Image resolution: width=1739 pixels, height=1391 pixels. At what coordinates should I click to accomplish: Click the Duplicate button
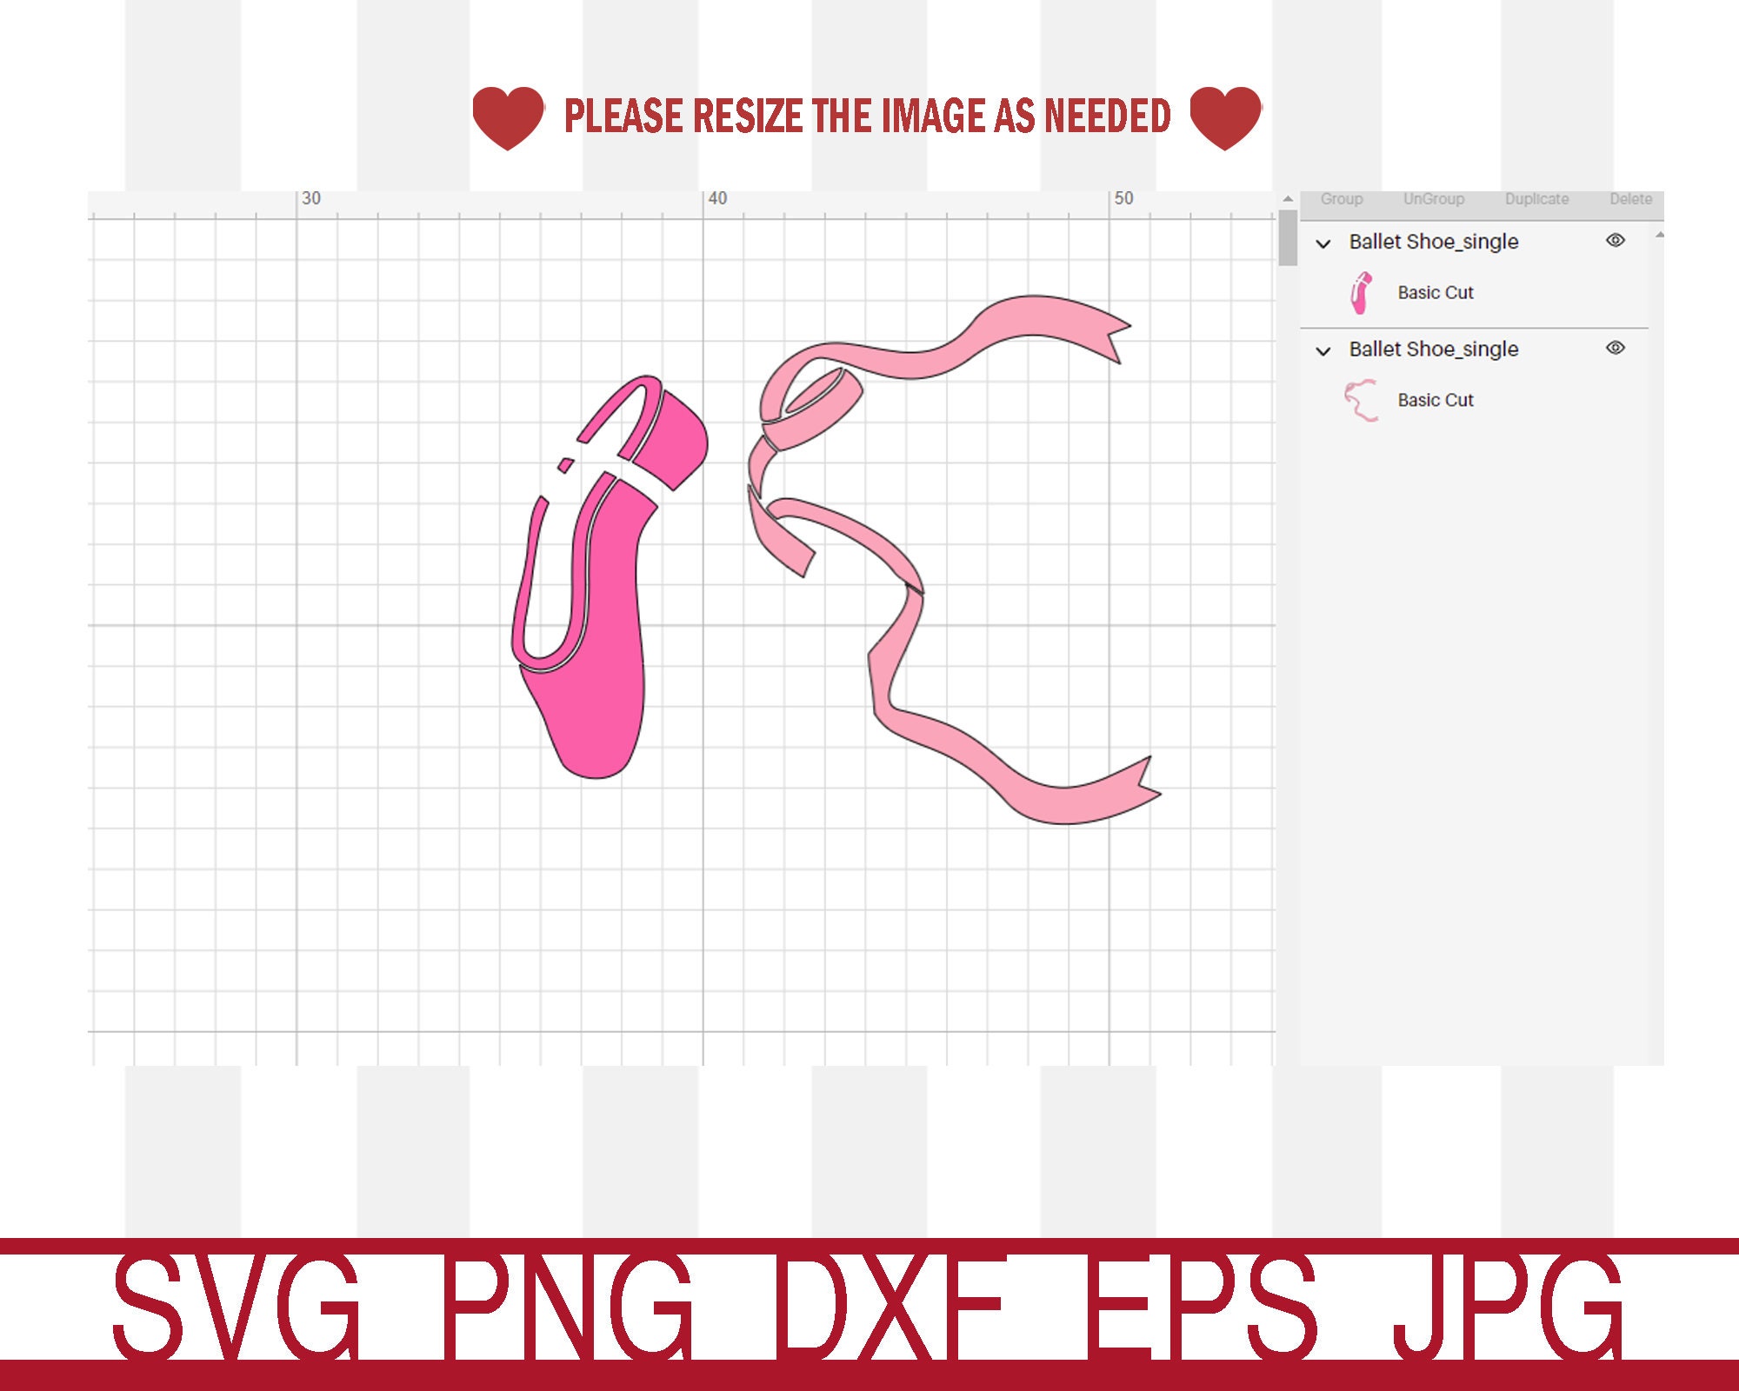click(x=1539, y=198)
